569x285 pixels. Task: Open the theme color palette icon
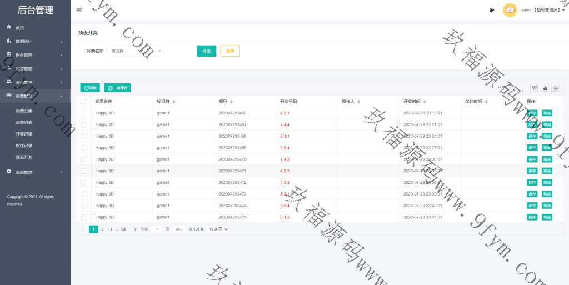pos(492,10)
